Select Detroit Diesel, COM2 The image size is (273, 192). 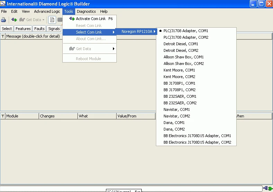[x=196, y=50]
